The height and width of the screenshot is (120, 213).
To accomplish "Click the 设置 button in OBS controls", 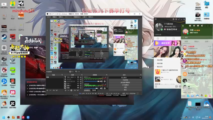I will coord(125,87).
